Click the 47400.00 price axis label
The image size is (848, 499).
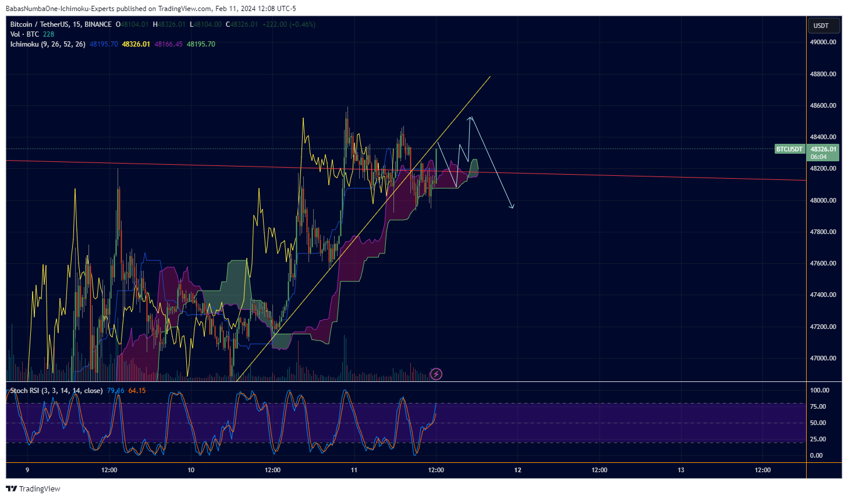823,295
